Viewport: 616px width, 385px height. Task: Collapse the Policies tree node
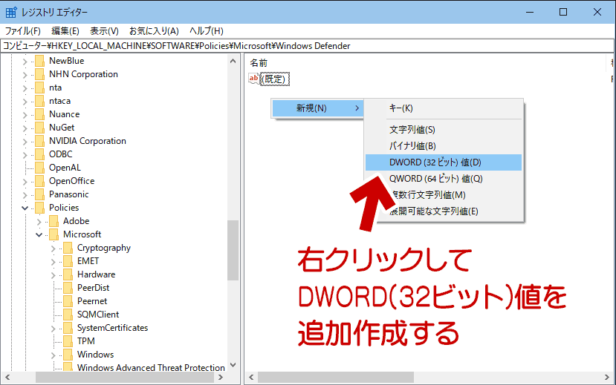pos(25,208)
